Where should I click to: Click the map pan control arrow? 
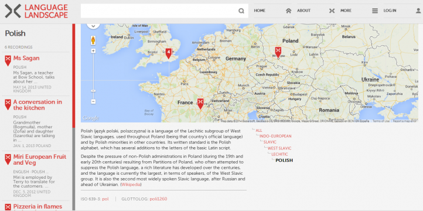pos(93,26)
